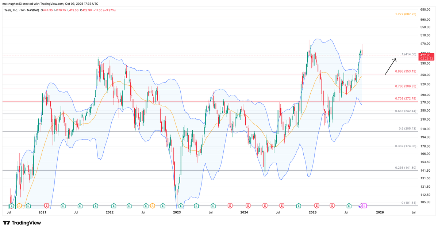Click the bar countdown timer 02:26:42
This screenshot has width=438, height=230.
tap(427, 58)
